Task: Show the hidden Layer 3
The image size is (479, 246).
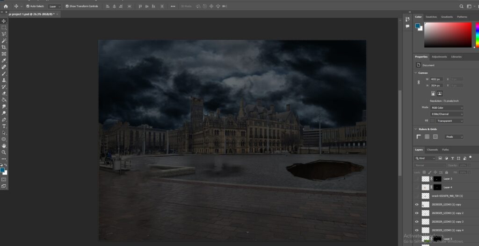Action: [417, 179]
